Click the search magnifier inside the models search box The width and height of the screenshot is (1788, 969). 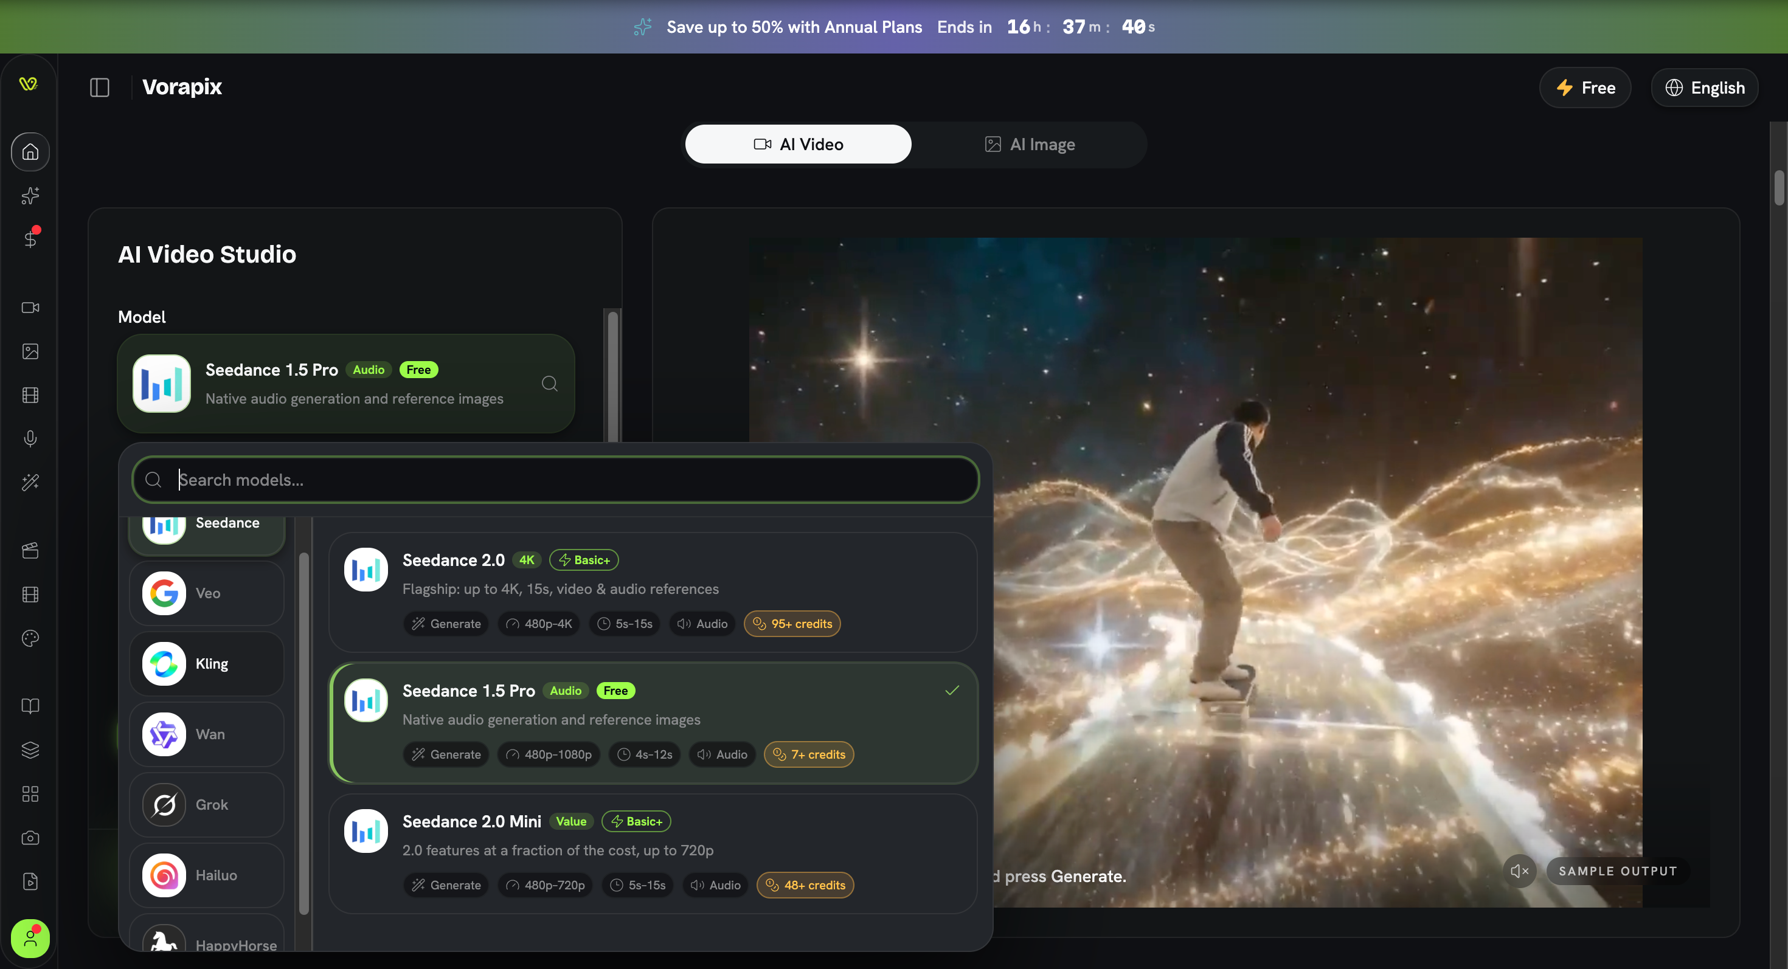pyautogui.click(x=153, y=479)
